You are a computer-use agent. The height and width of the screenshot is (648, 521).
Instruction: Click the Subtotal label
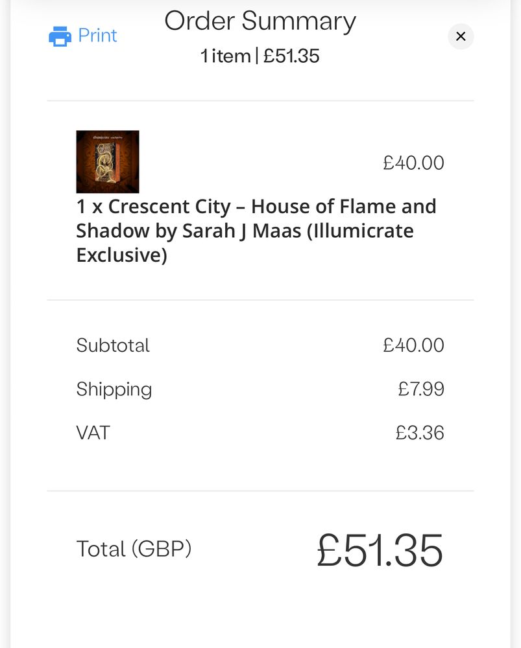point(113,345)
